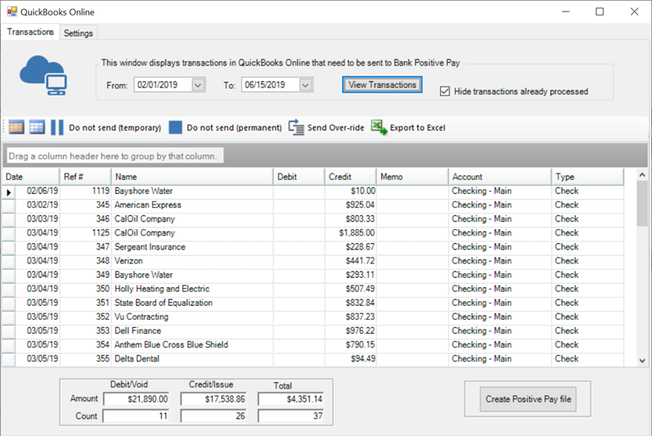Select the Verizon name cell
This screenshot has height=436, width=652.
tap(192, 261)
